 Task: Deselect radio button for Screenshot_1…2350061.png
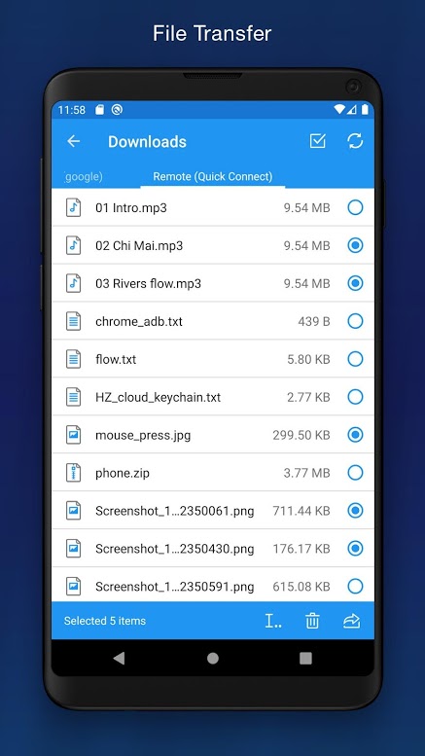tap(355, 511)
